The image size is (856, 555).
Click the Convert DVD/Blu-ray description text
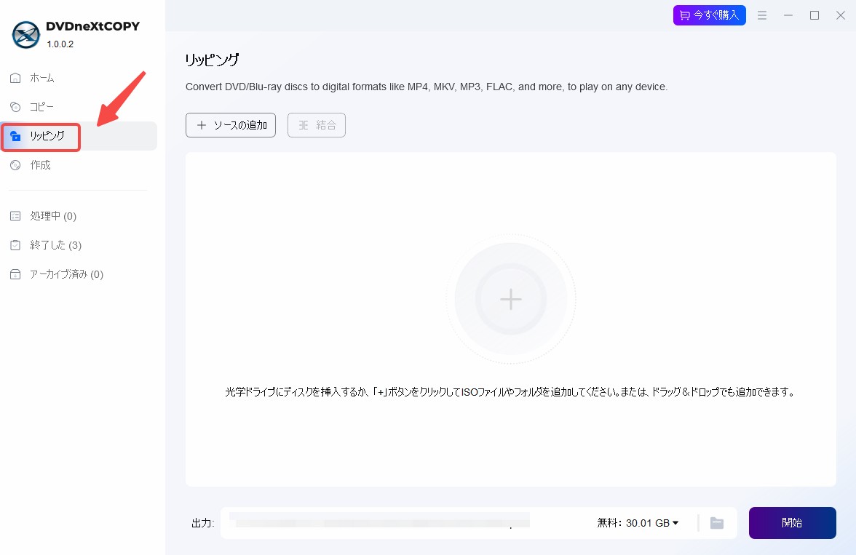click(x=427, y=87)
